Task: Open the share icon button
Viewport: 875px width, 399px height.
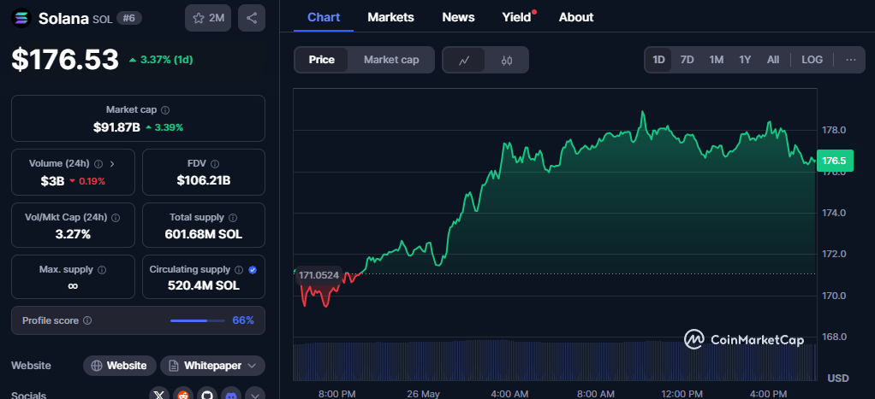Action: (252, 18)
